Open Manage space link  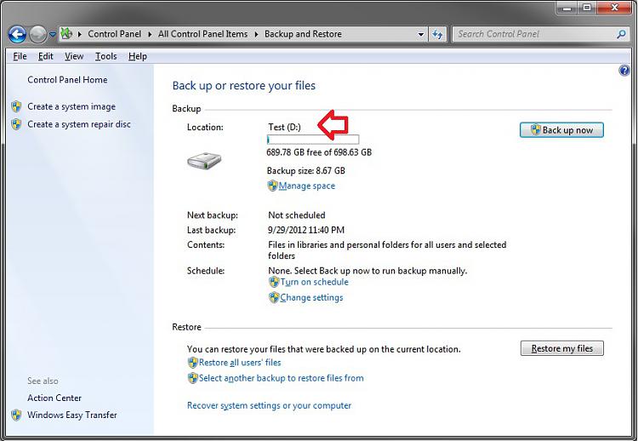(307, 186)
